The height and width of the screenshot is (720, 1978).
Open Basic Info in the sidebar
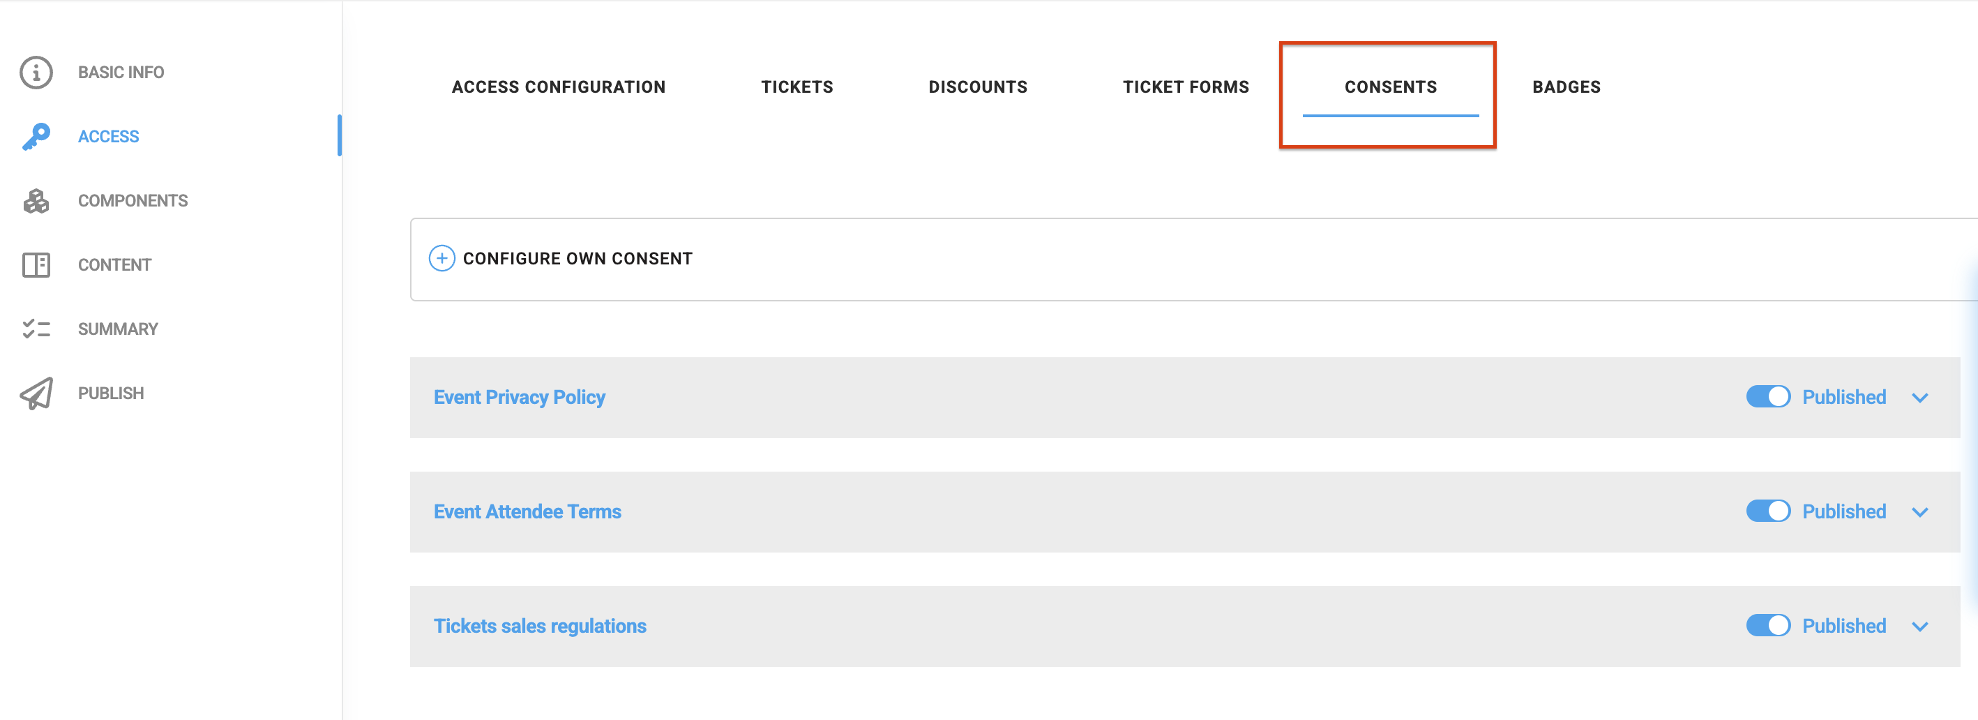pos(121,73)
